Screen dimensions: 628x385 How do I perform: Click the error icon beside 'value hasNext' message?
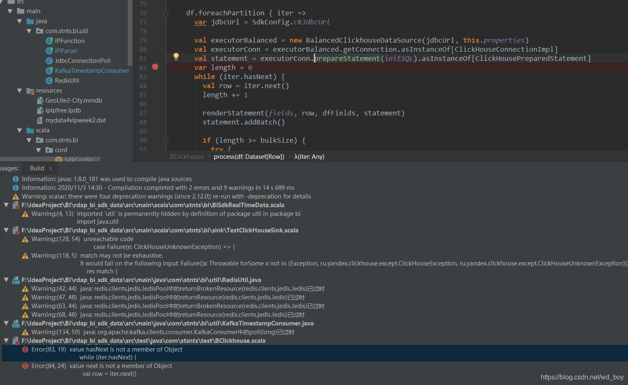click(x=26, y=349)
